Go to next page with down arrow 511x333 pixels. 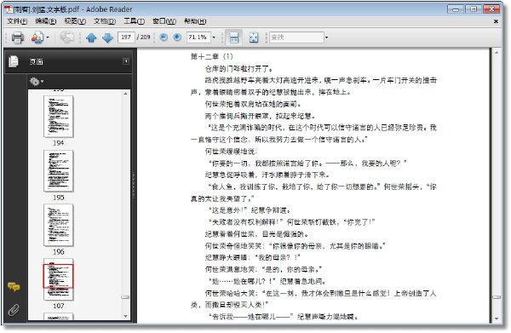pyautogui.click(x=107, y=37)
